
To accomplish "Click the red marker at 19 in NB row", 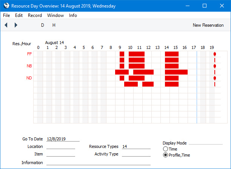I will [215, 66].
